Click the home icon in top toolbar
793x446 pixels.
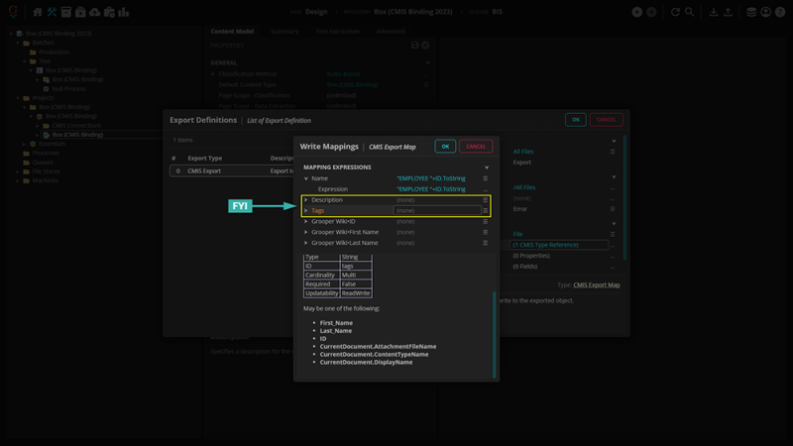38,12
